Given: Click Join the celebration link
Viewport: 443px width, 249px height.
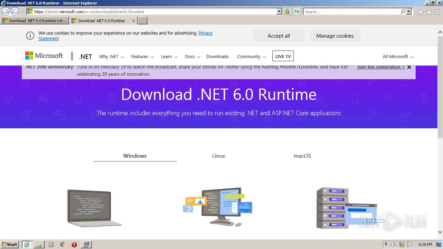Looking at the screenshot, I should pos(381,67).
